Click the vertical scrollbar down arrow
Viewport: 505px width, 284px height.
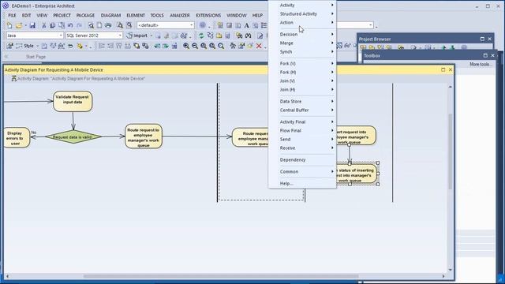click(451, 270)
